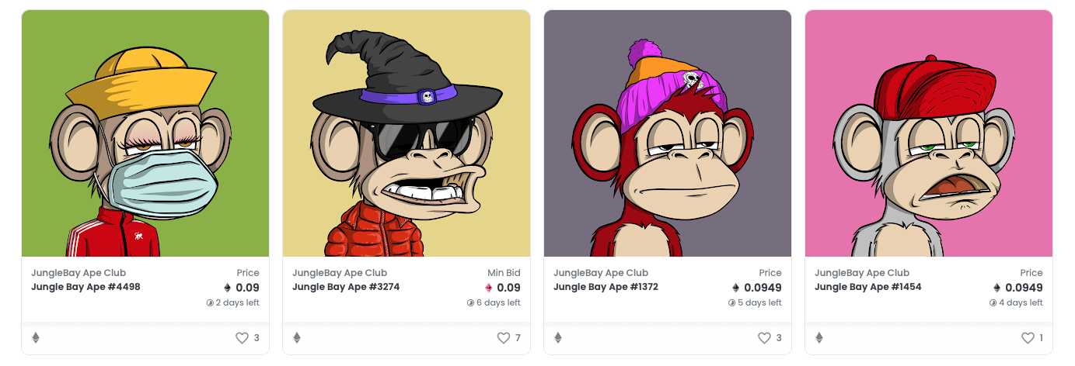Open Jungle Bay Ape #1454 title link
This screenshot has height=366, width=1075.
pos(867,287)
